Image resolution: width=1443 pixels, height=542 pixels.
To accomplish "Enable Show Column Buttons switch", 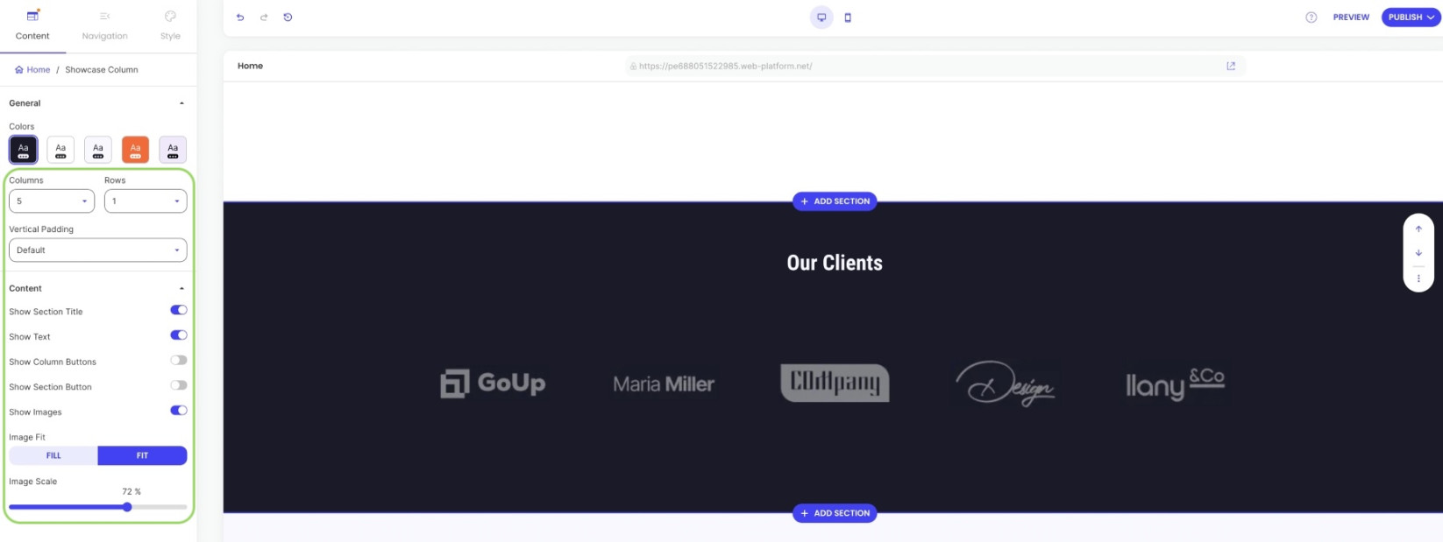I will pyautogui.click(x=179, y=360).
